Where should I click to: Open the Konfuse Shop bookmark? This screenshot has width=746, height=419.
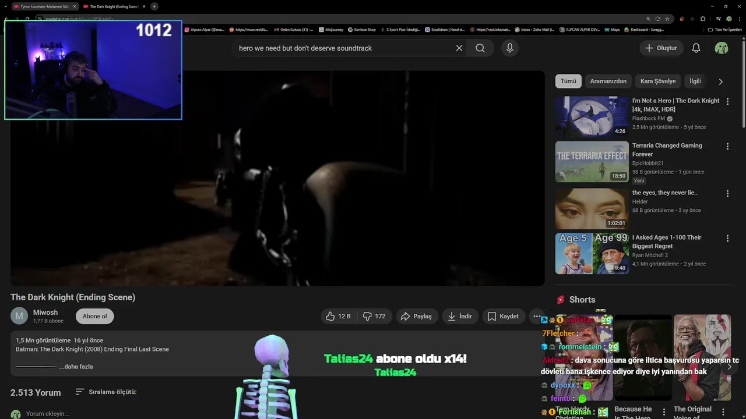(x=361, y=30)
